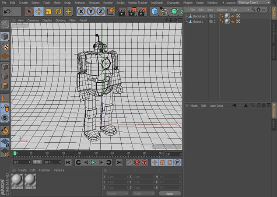This screenshot has width=277, height=197.
Task: Switch to Points mode
Action: point(5,67)
